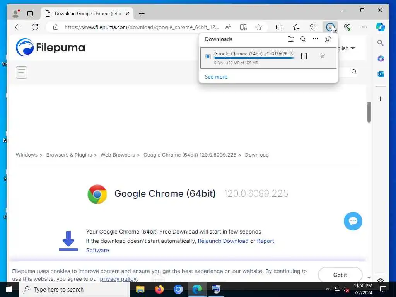Click Browsers & Plugins breadcrumb
This screenshot has width=396, height=297.
click(69, 155)
